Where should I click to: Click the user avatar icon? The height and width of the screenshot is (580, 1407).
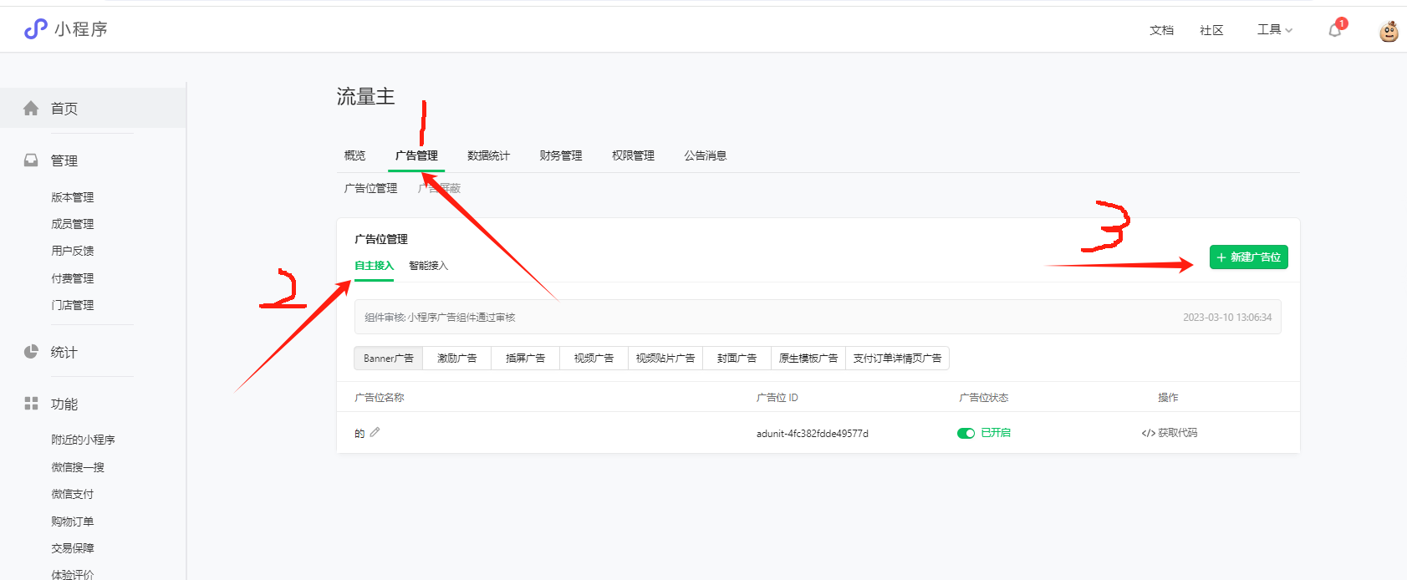[1389, 32]
